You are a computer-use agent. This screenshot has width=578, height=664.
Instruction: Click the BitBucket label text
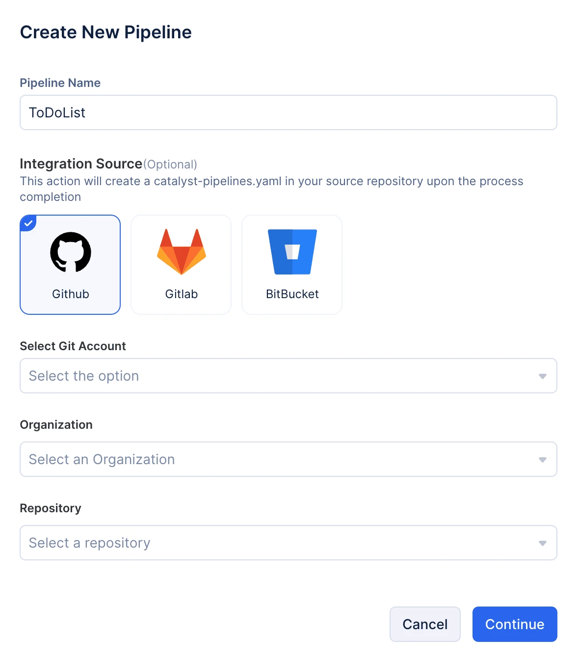292,294
